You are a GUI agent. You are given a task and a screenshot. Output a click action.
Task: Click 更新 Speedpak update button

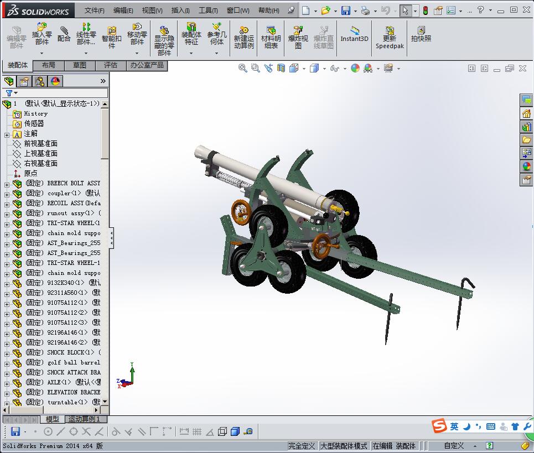pos(390,38)
